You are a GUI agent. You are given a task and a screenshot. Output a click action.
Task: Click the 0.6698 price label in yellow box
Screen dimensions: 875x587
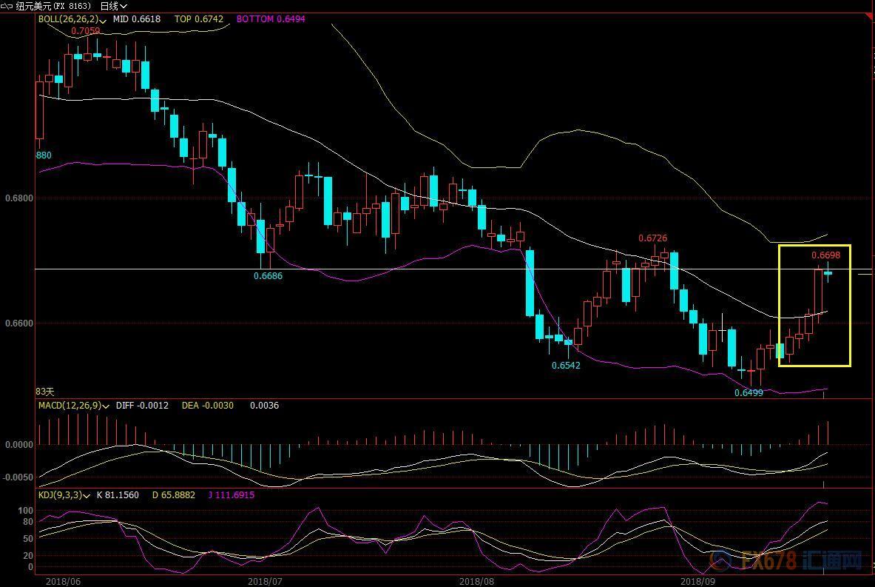(x=826, y=255)
